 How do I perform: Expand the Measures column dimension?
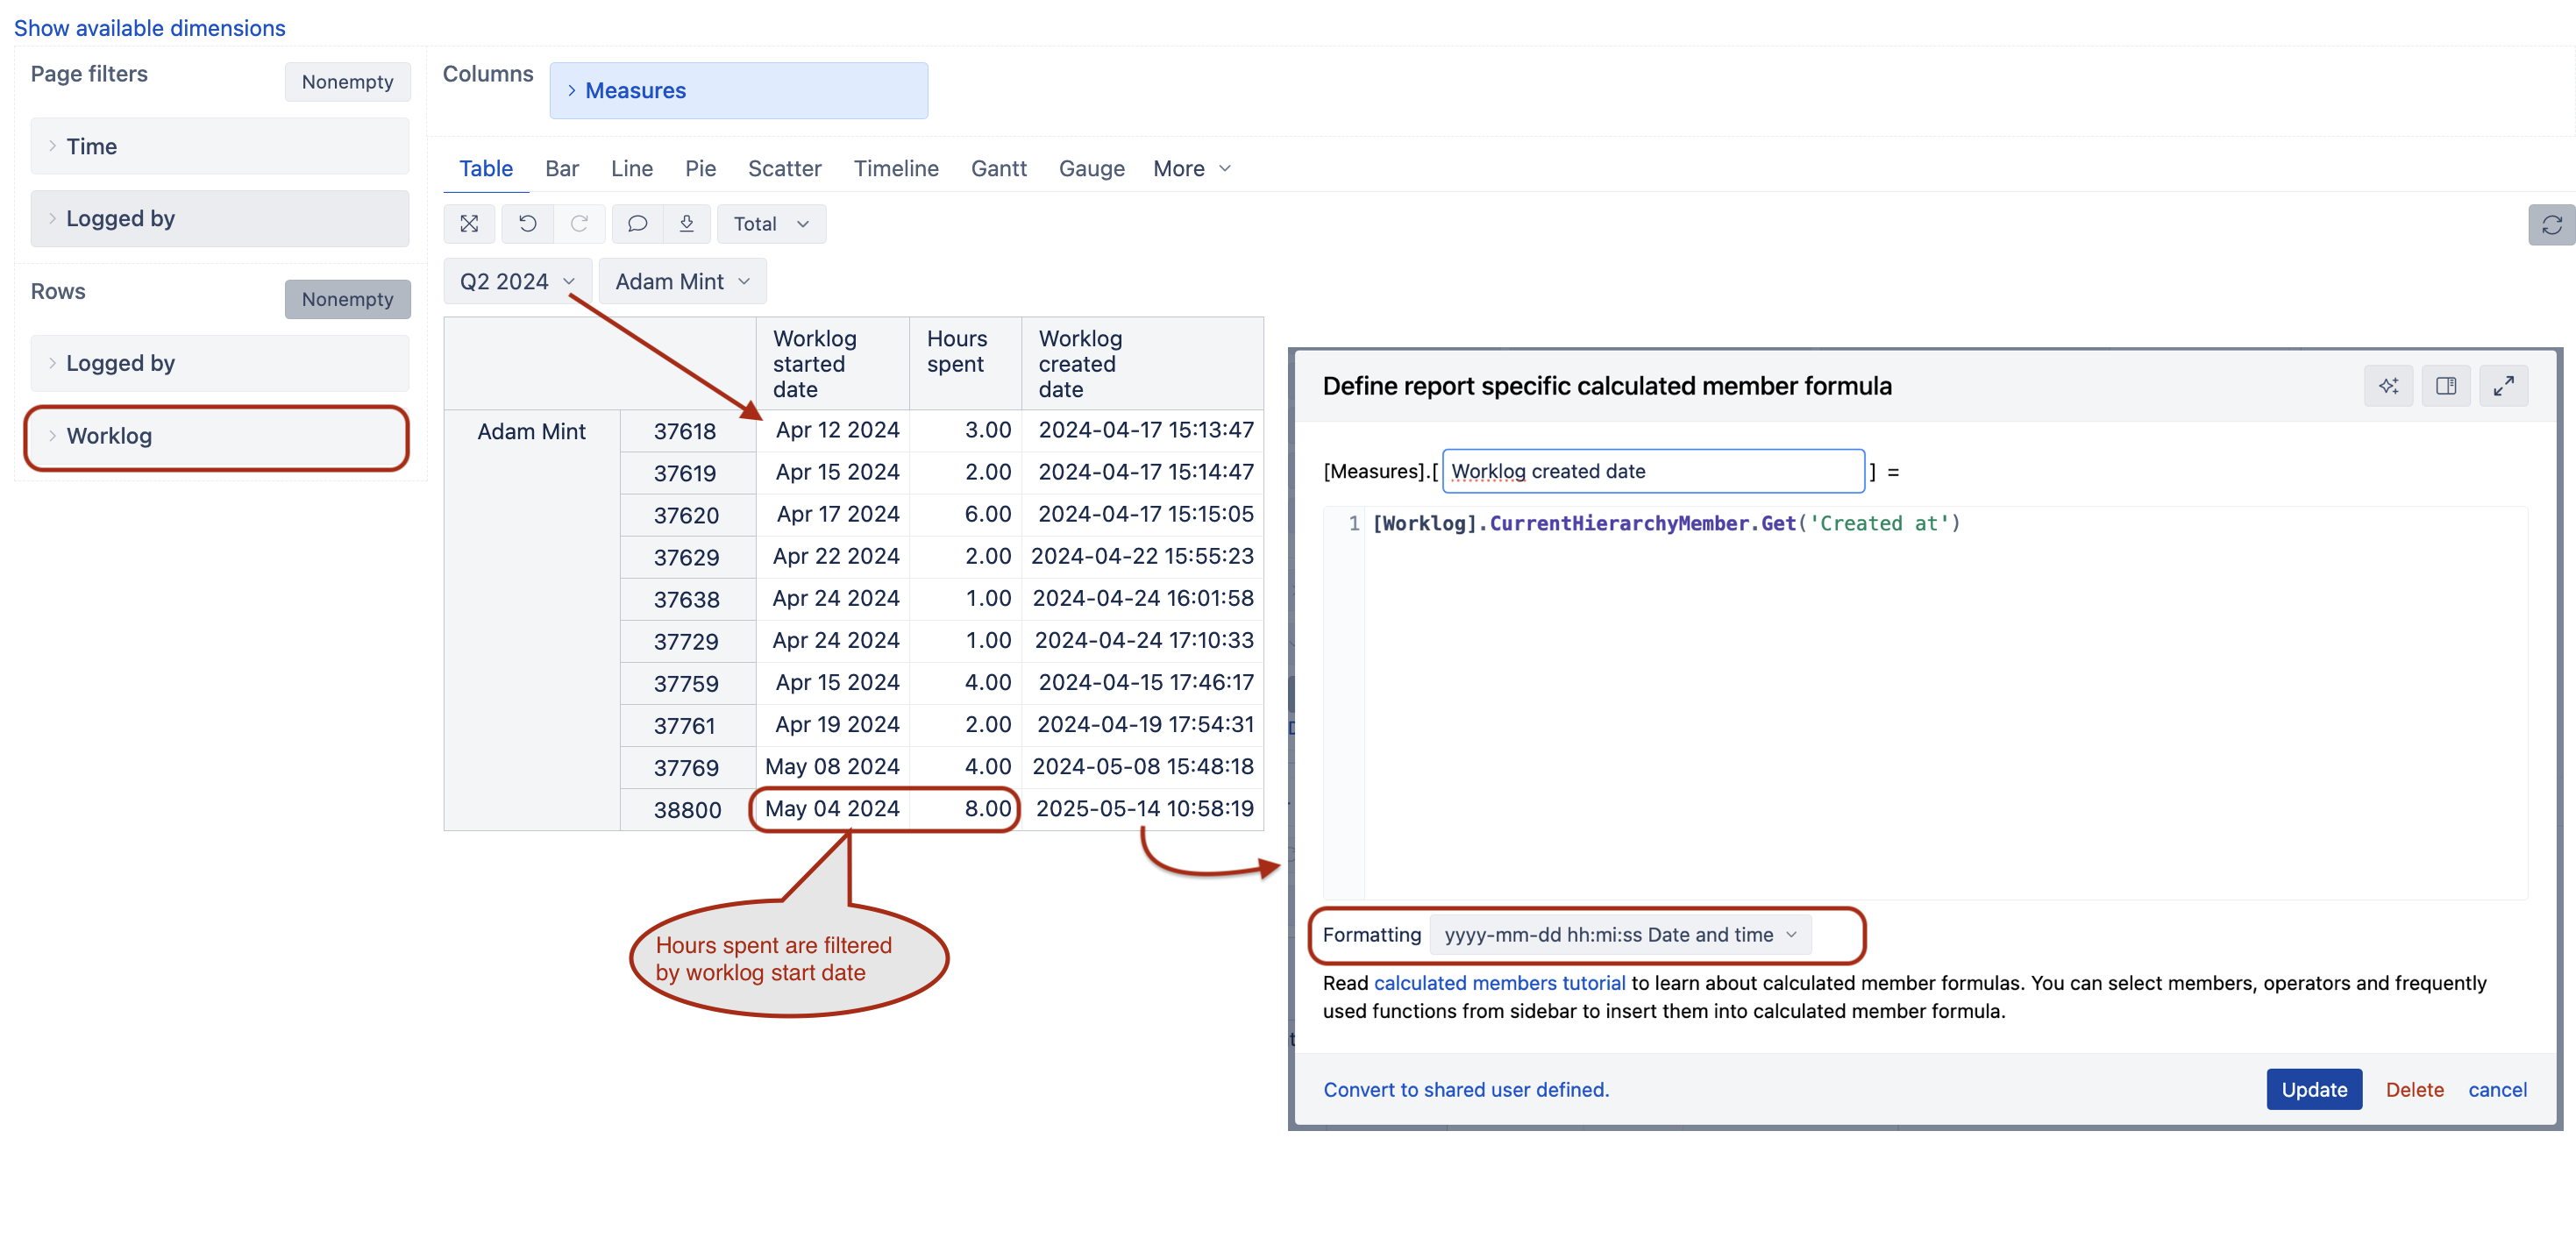[x=738, y=91]
